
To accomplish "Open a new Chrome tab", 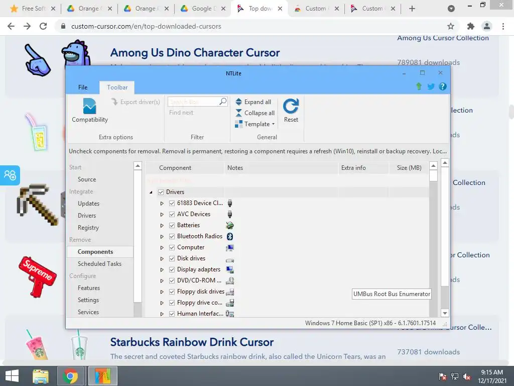I will coord(412,9).
